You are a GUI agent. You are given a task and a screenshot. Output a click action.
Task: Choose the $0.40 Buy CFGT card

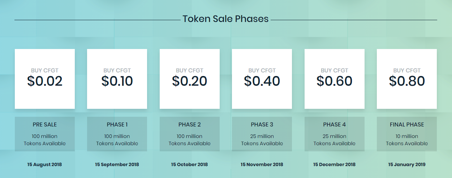(x=262, y=79)
